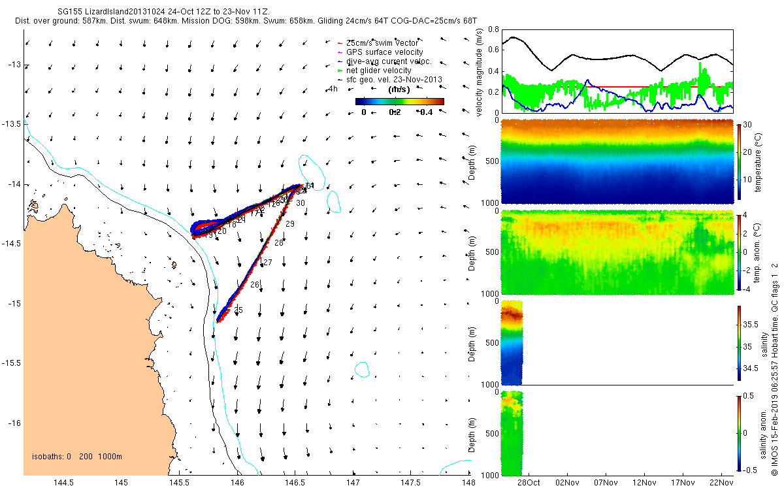Click the salinity colorbar
This screenshot has width=784, height=490.
(738, 342)
